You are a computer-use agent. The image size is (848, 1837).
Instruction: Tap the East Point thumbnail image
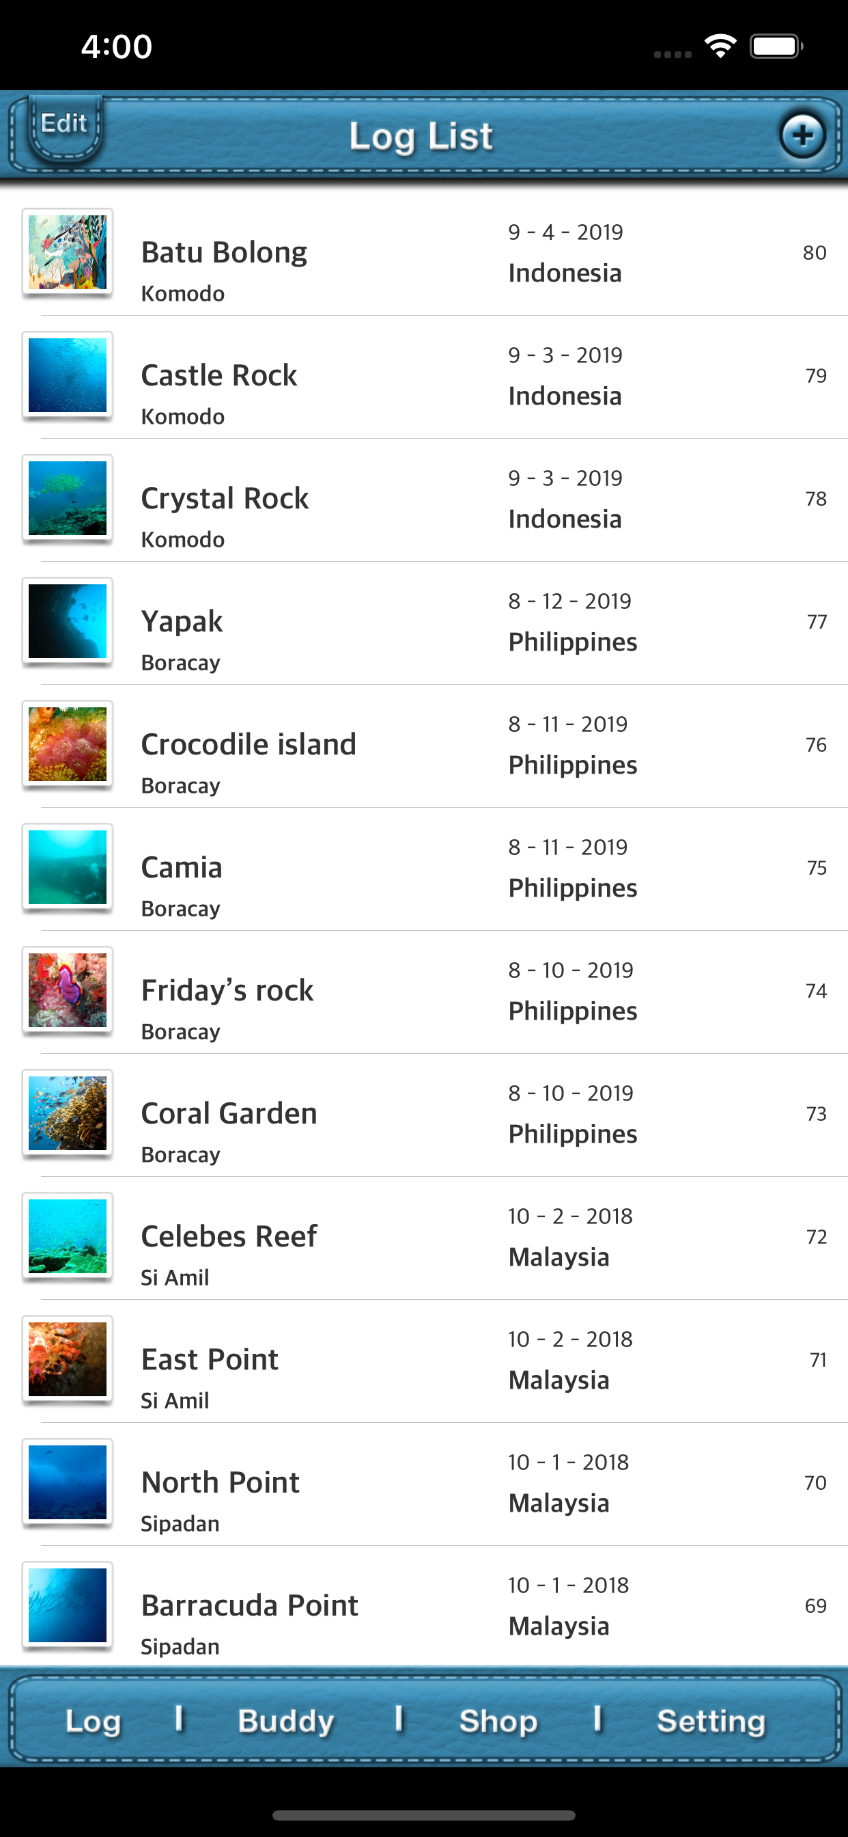tap(68, 1360)
